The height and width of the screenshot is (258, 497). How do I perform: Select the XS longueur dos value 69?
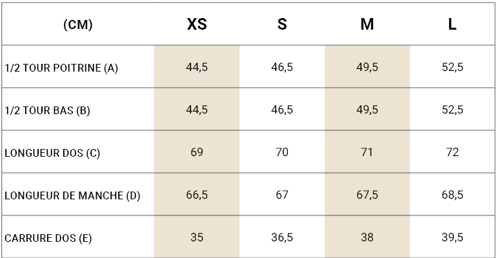coord(197,152)
